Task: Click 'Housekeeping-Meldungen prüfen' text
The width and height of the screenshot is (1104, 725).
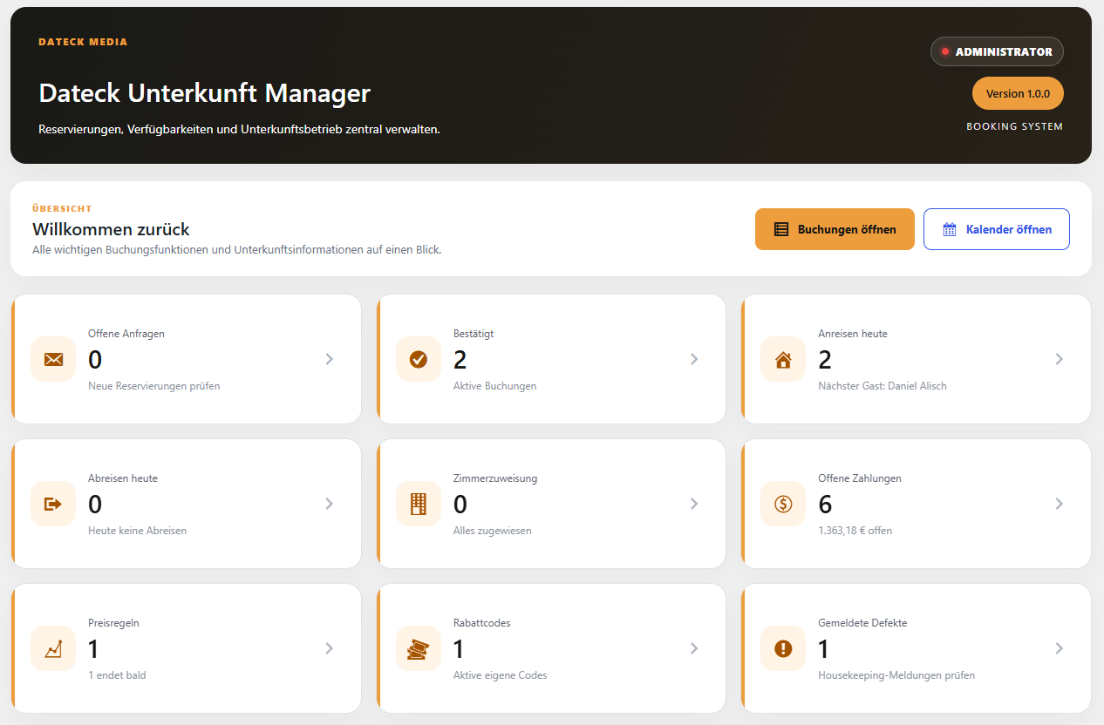Action: [896, 675]
